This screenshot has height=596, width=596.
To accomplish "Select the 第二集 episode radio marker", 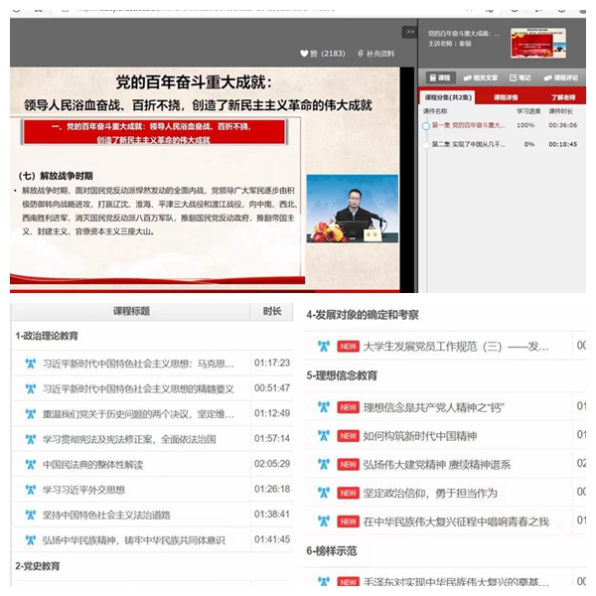I will coord(426,144).
